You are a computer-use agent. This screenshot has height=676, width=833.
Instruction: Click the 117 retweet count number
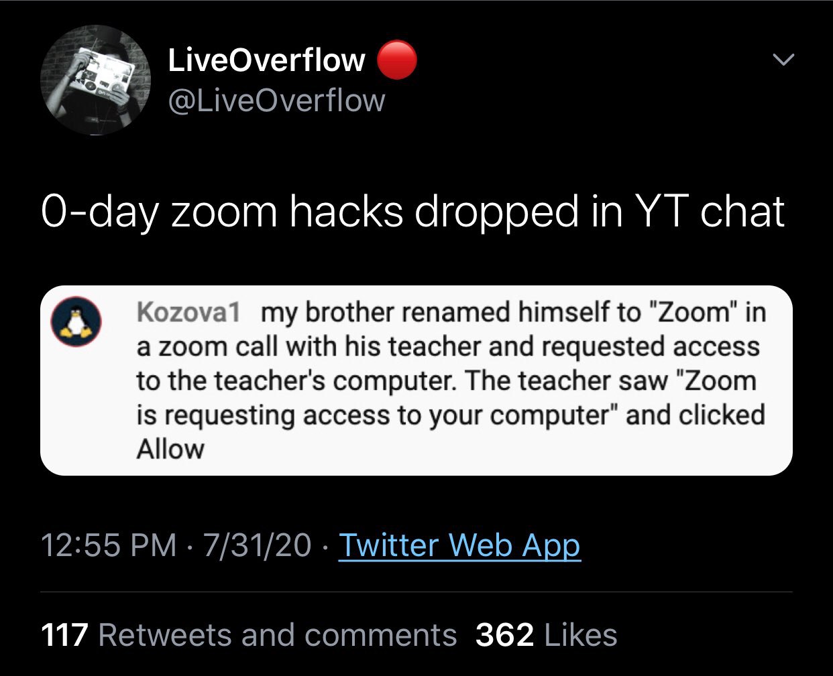(x=64, y=635)
